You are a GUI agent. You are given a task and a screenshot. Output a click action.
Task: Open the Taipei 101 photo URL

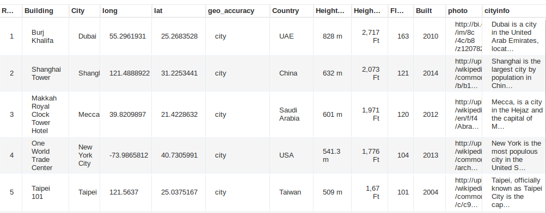click(x=464, y=192)
